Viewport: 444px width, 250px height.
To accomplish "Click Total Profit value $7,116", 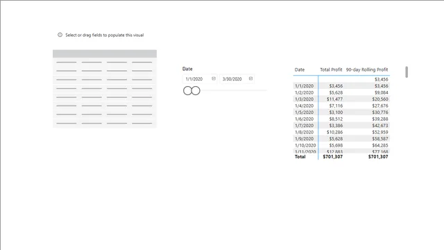I will click(x=336, y=106).
